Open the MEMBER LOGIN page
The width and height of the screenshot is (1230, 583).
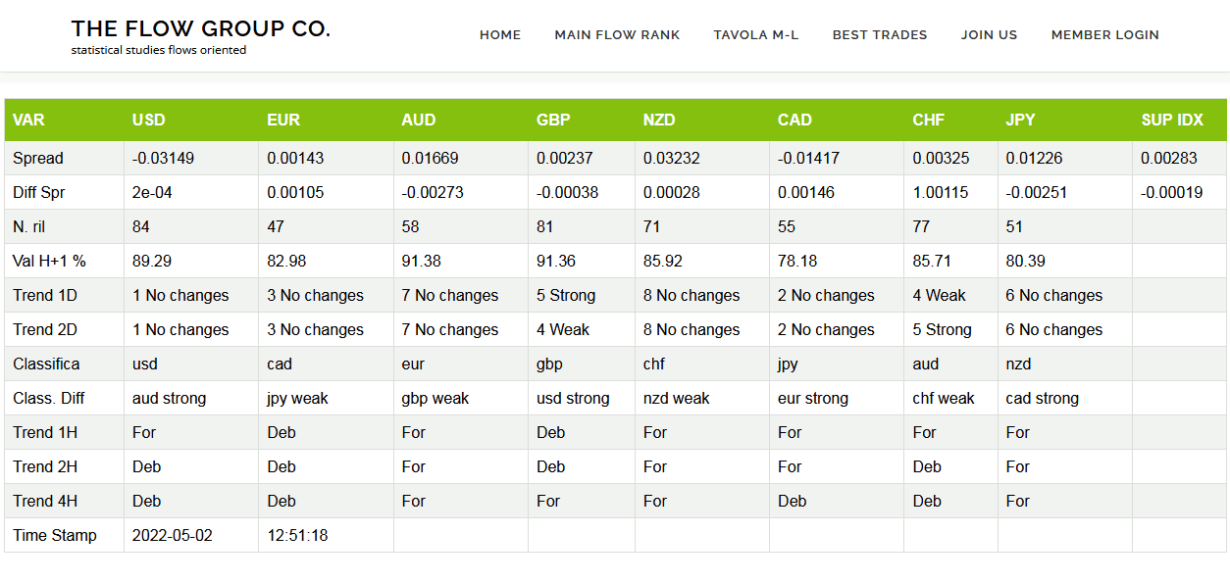pyautogui.click(x=1104, y=35)
